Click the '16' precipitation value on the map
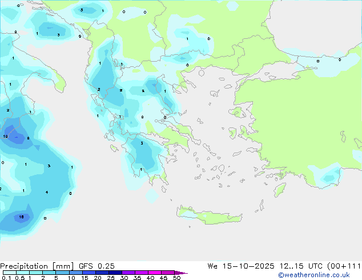This screenshot has width=362, height=280. pyautogui.click(x=21, y=217)
